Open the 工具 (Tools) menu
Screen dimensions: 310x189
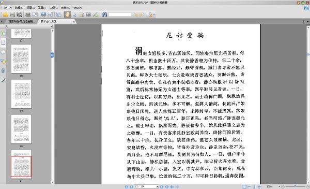coord(42,8)
